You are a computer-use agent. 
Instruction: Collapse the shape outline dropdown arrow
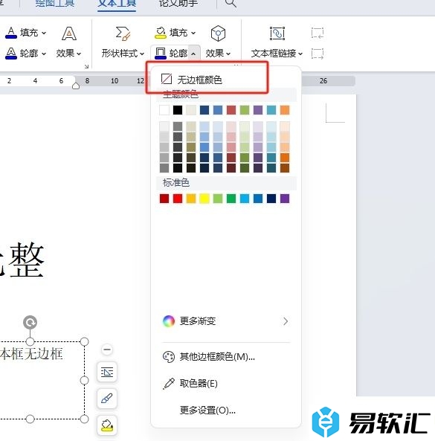click(x=193, y=54)
